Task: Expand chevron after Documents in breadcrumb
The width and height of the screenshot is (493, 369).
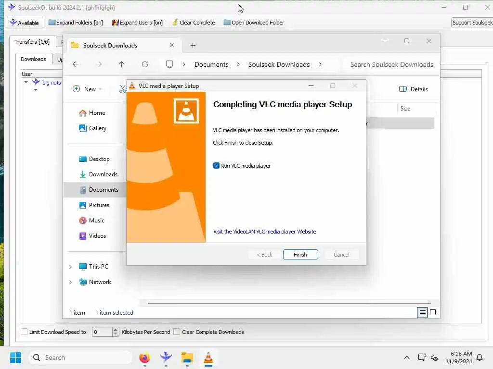Action: [239, 64]
